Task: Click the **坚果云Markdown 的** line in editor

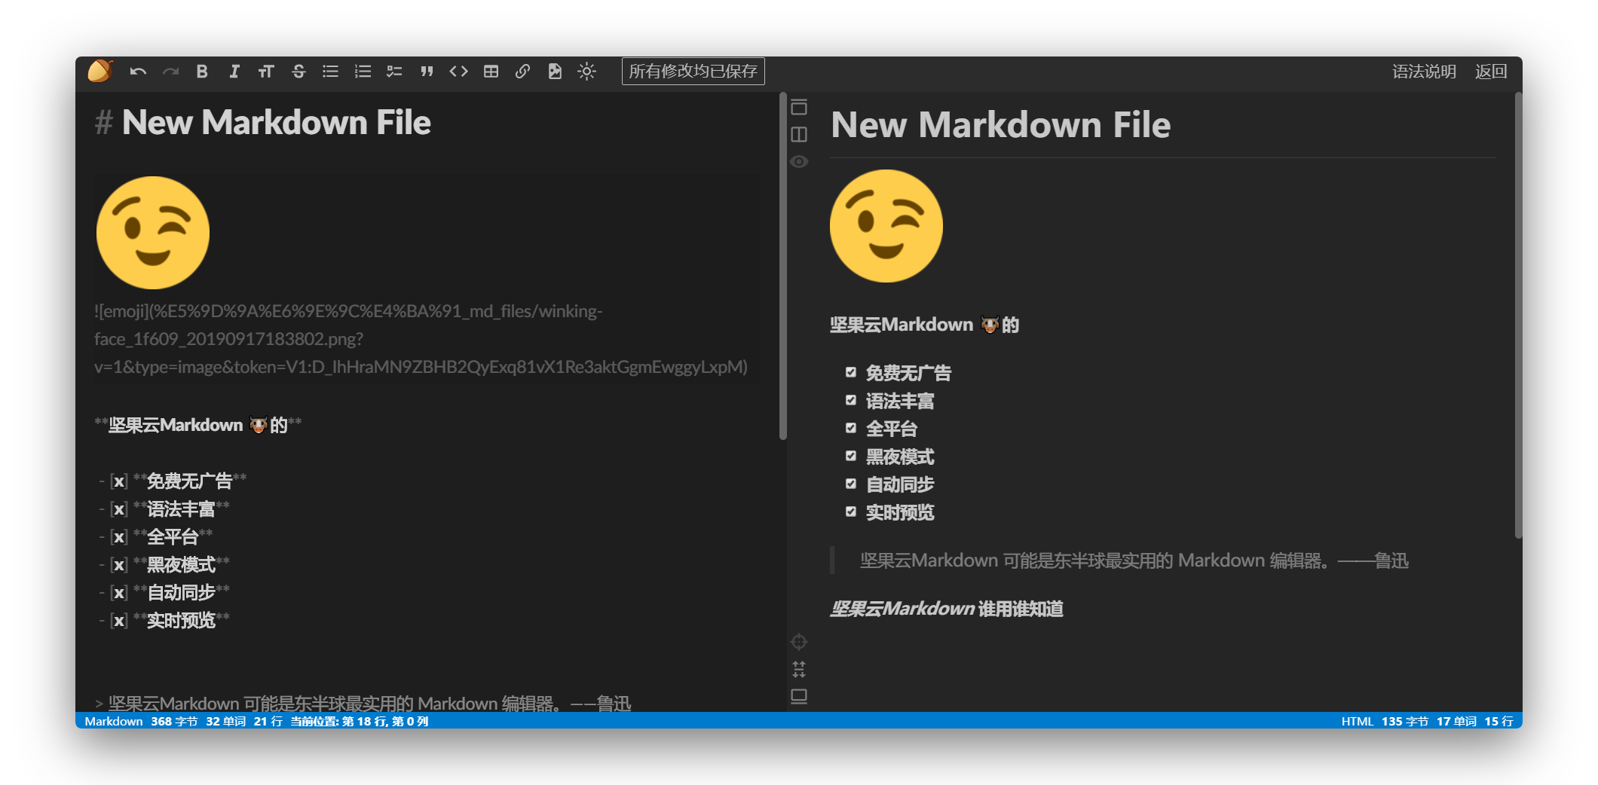Action: click(x=197, y=425)
